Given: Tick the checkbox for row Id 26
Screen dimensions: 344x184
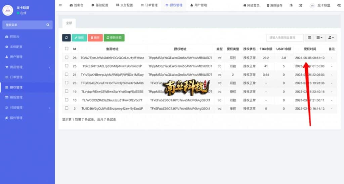Looking at the screenshot, I should [x=67, y=57].
